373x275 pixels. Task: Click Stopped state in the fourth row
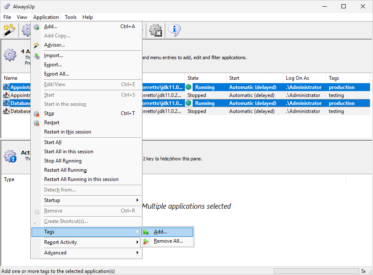pyautogui.click(x=197, y=111)
